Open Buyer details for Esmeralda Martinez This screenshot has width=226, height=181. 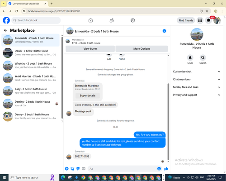coord(88,95)
